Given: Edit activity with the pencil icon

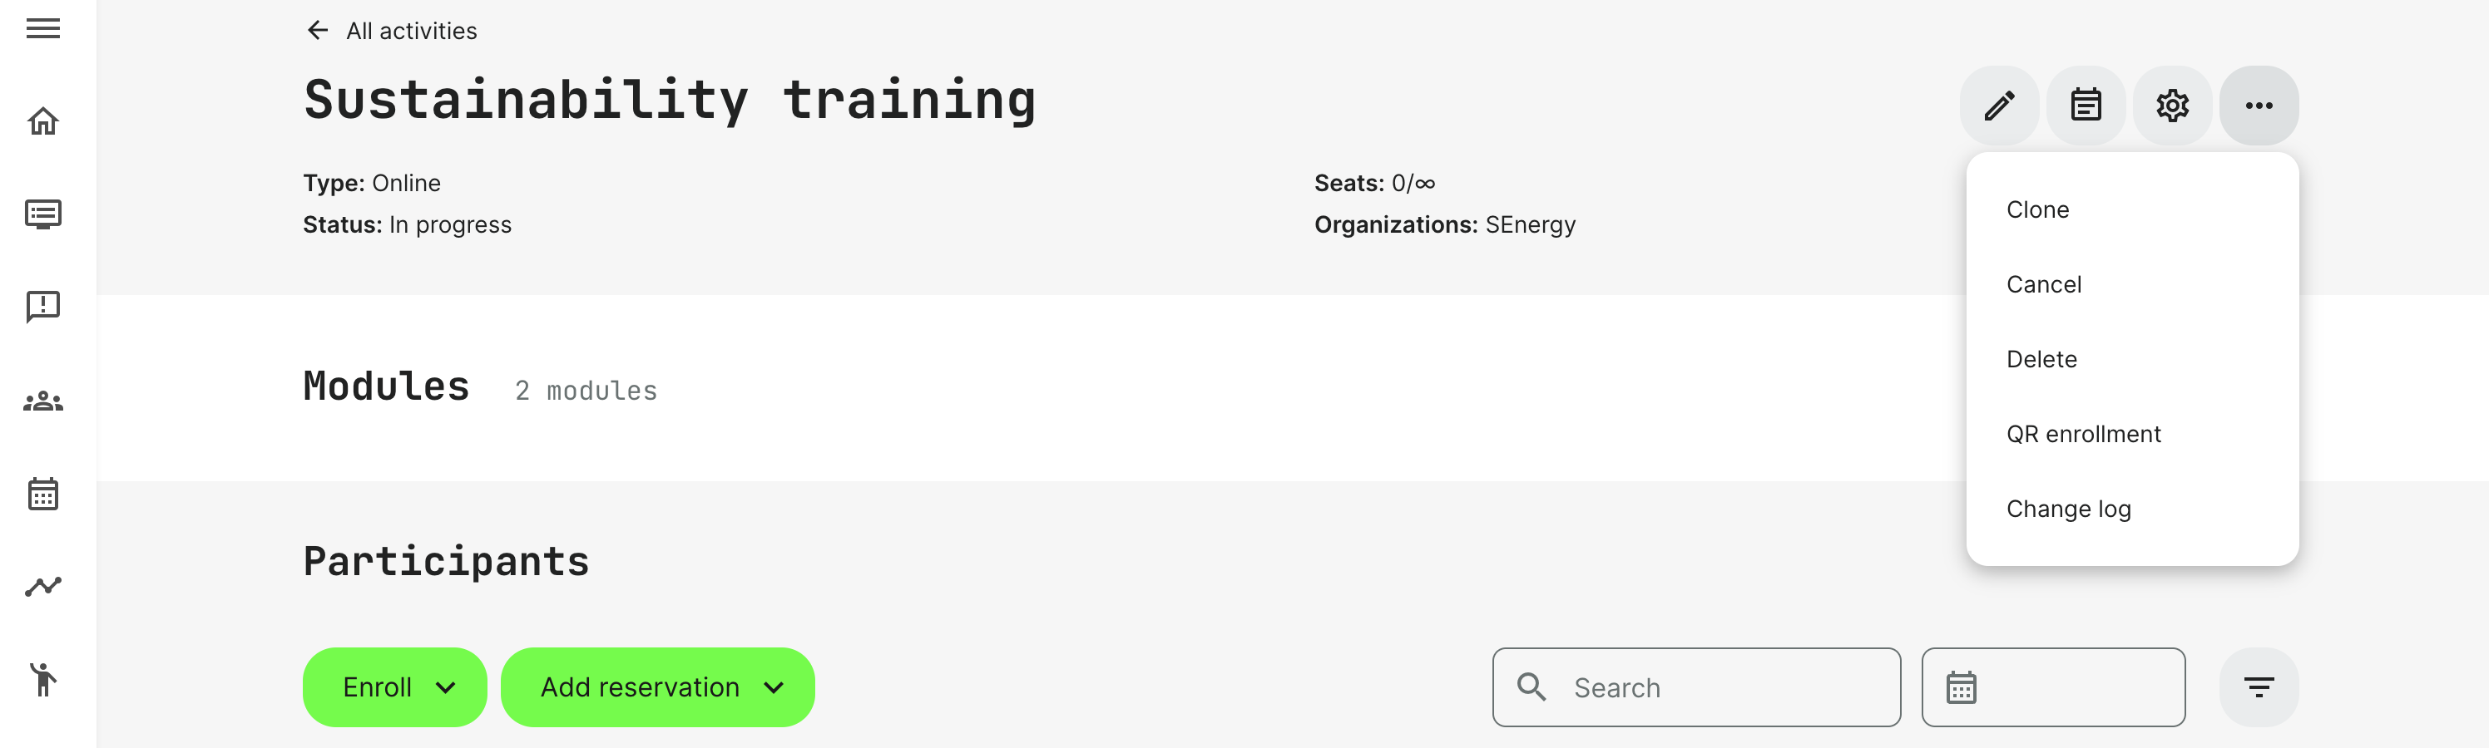Looking at the screenshot, I should tap(1999, 106).
